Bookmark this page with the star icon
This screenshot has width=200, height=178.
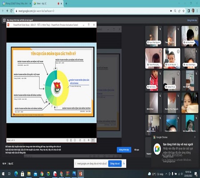point(184,11)
